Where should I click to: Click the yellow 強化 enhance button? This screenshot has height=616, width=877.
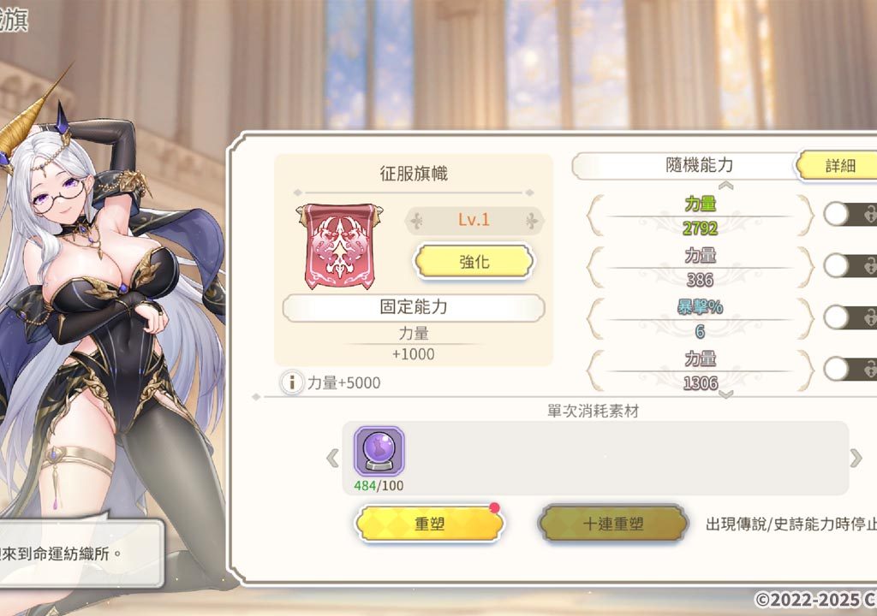(x=474, y=261)
